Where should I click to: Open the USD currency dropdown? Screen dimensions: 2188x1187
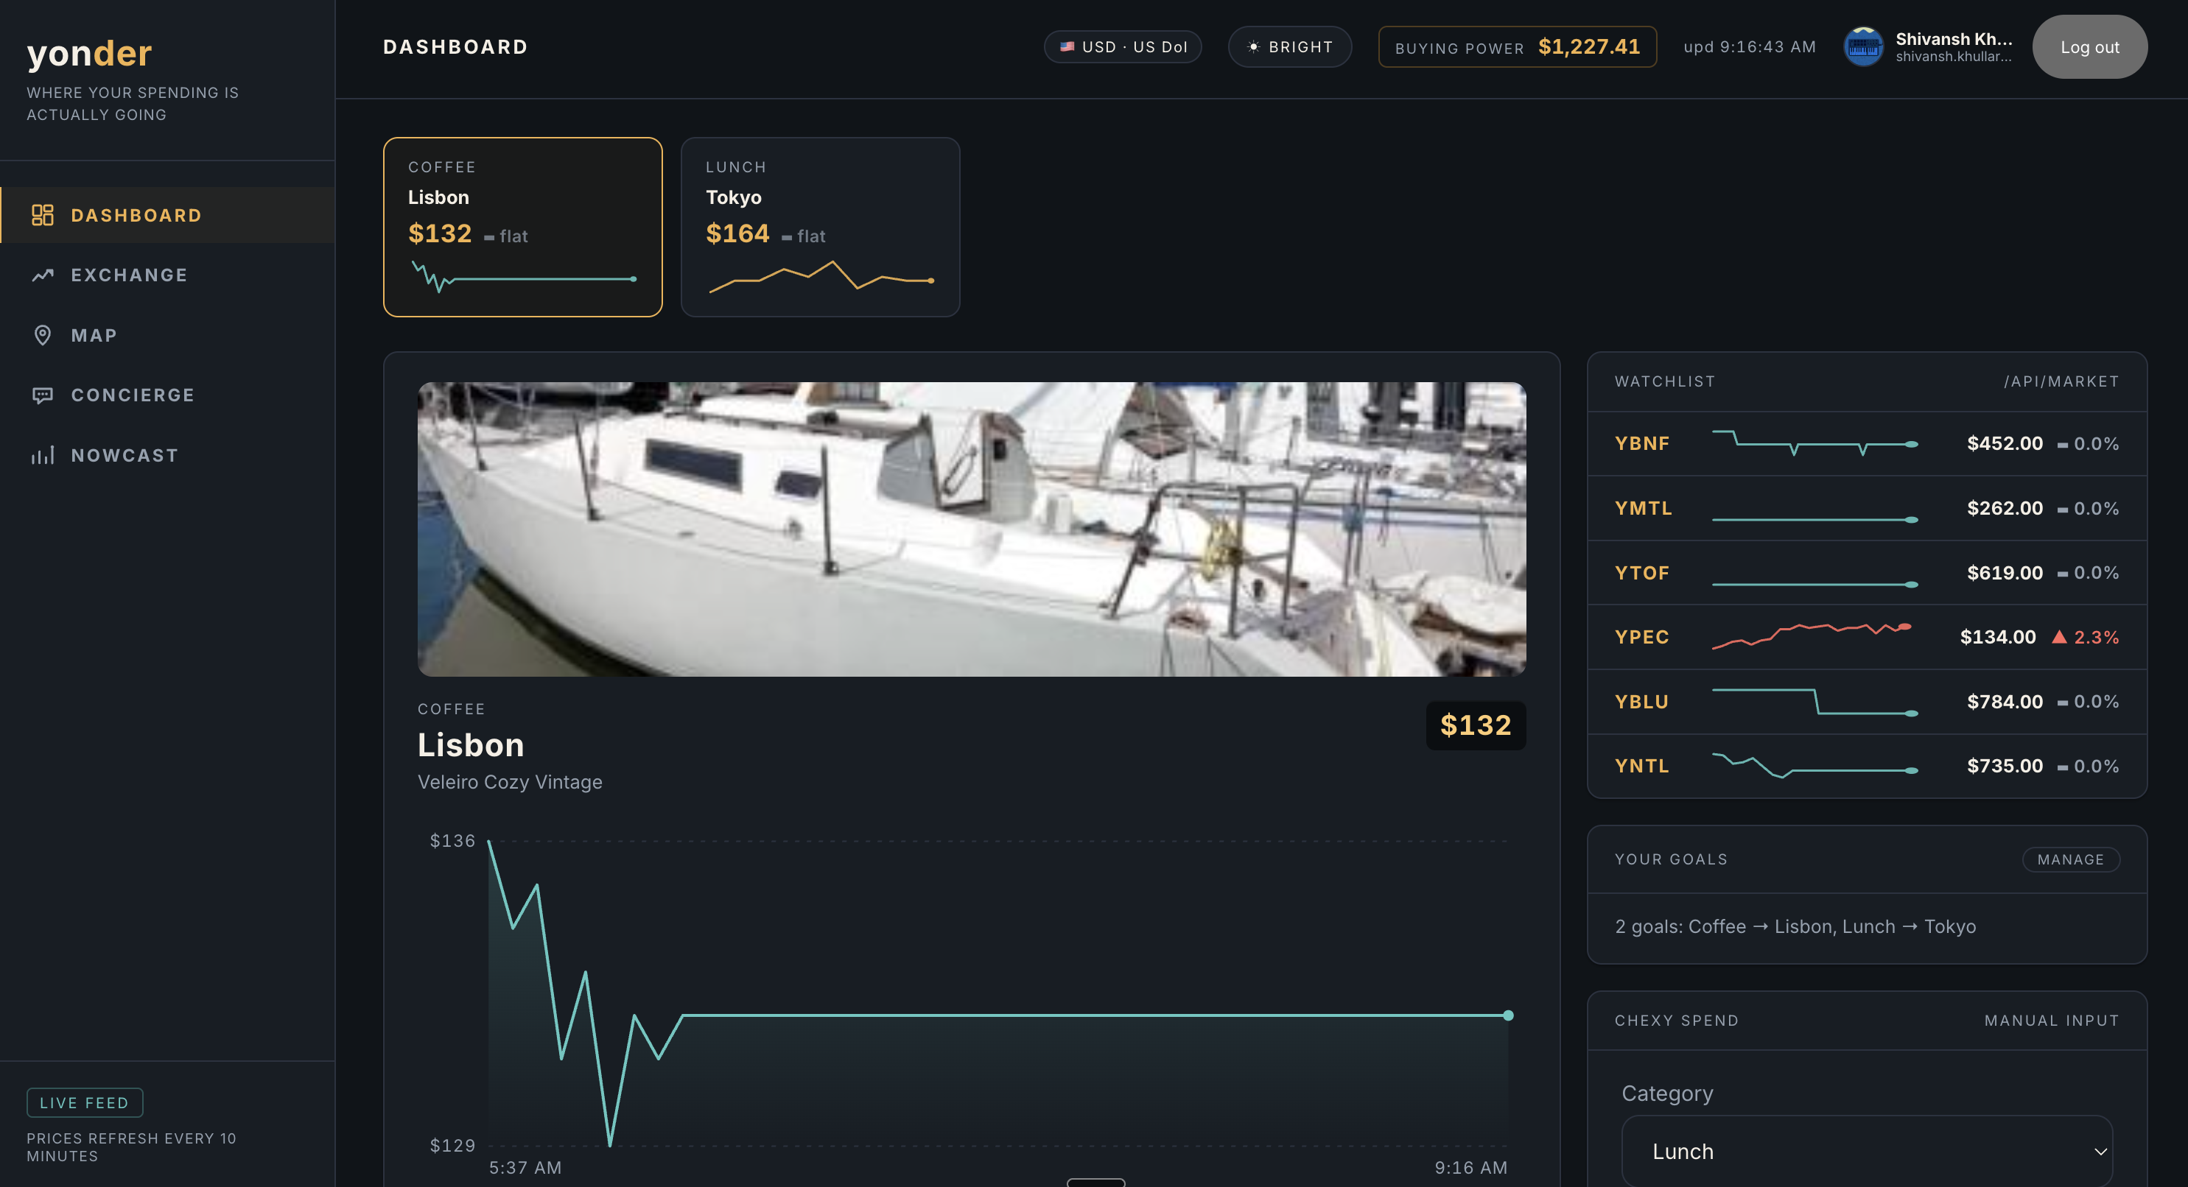pyautogui.click(x=1122, y=46)
